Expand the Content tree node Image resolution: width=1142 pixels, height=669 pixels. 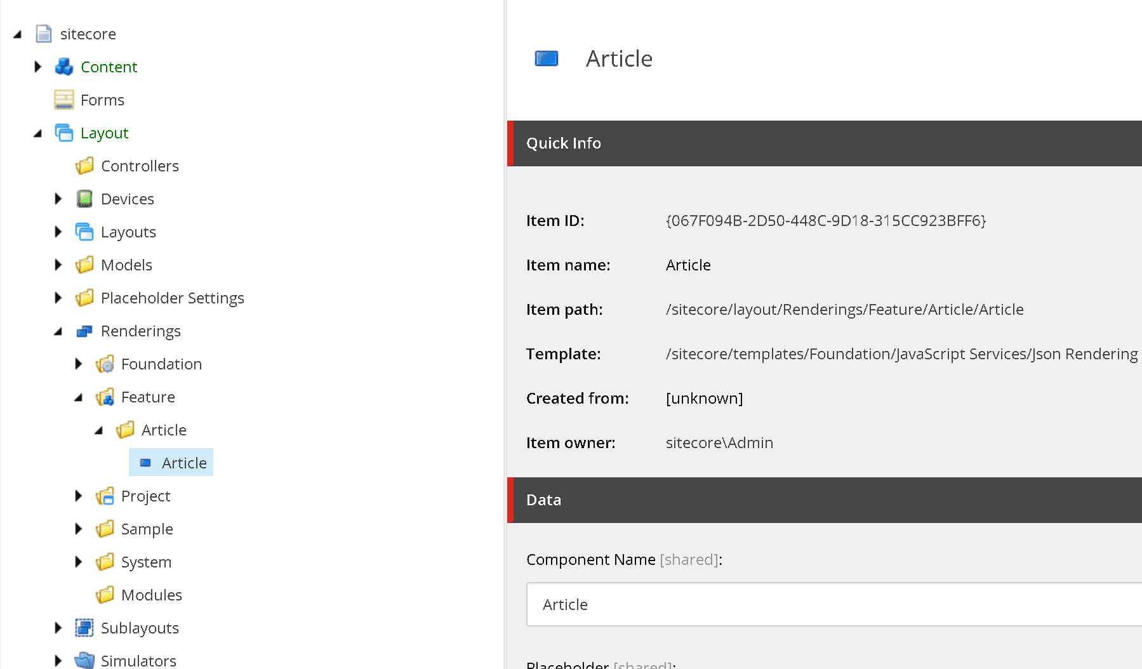tap(37, 67)
